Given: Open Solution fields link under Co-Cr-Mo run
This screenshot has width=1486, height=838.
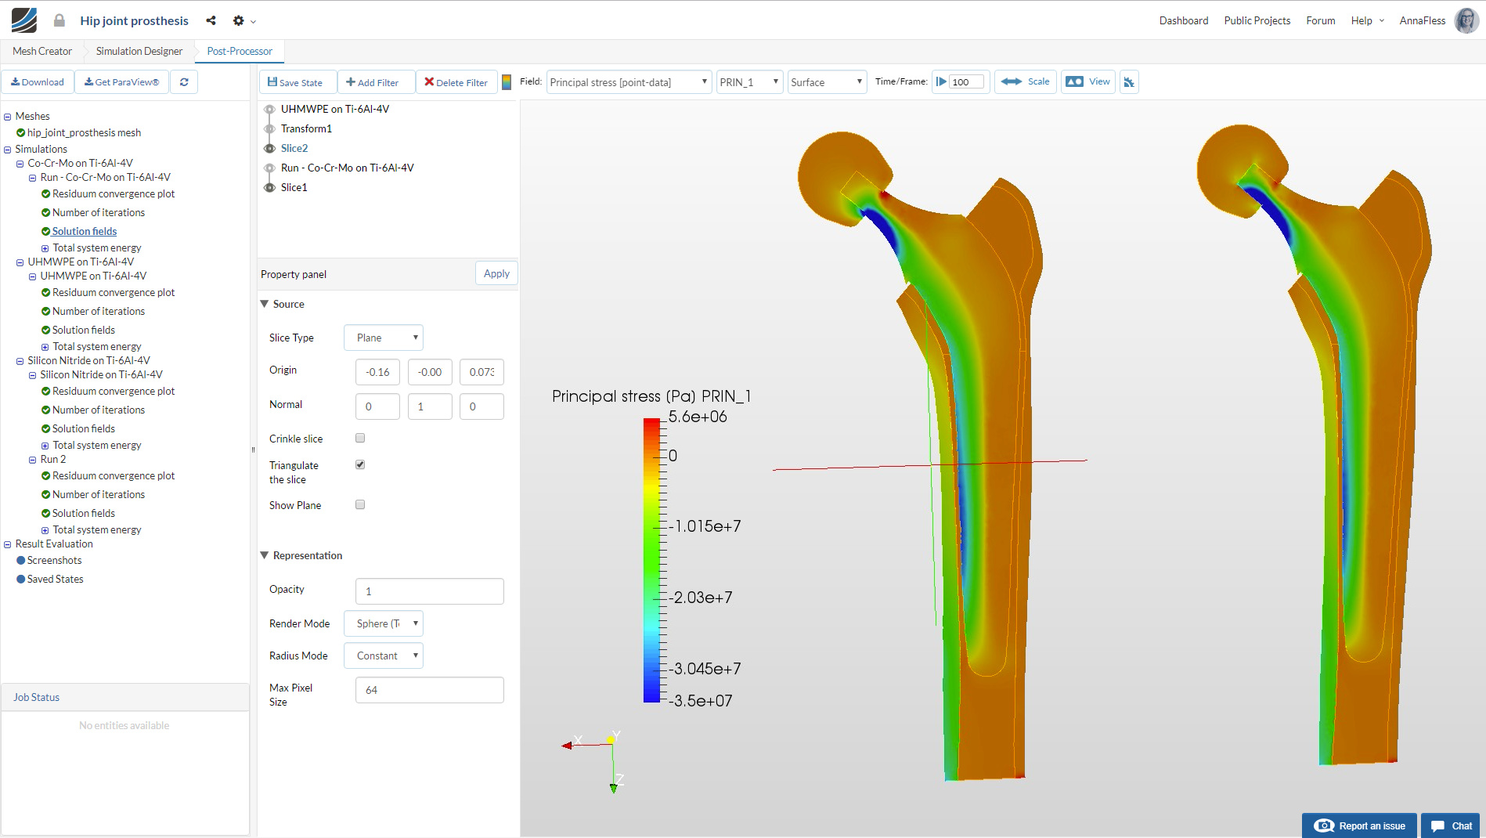Looking at the screenshot, I should (x=85, y=232).
